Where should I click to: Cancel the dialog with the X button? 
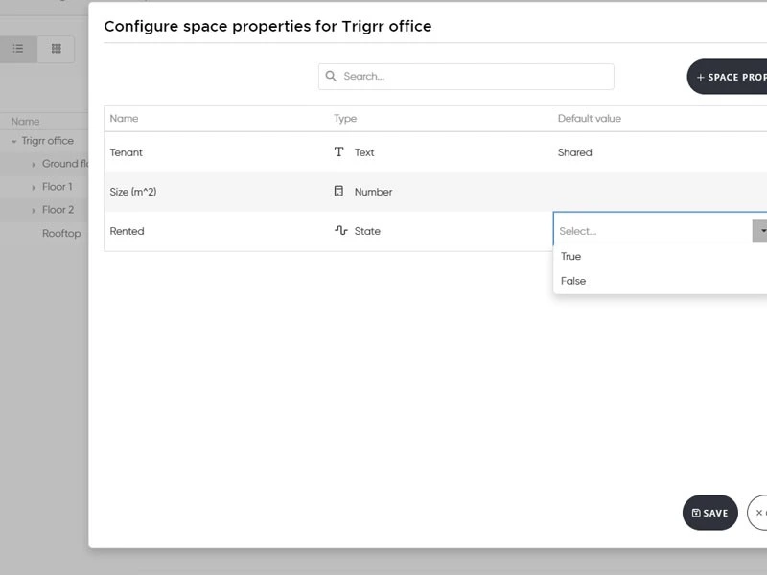click(x=758, y=513)
